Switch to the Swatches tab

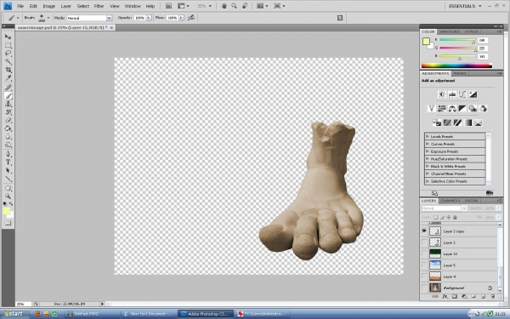point(449,31)
